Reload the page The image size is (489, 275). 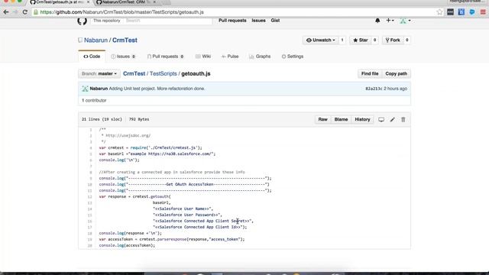point(25,12)
